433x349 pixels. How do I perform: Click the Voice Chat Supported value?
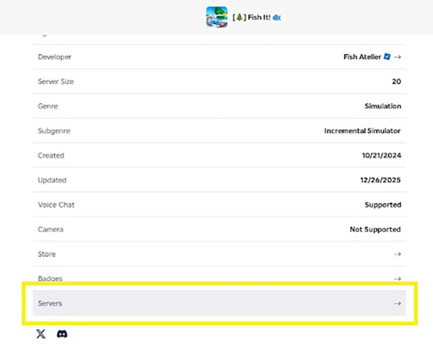(382, 204)
